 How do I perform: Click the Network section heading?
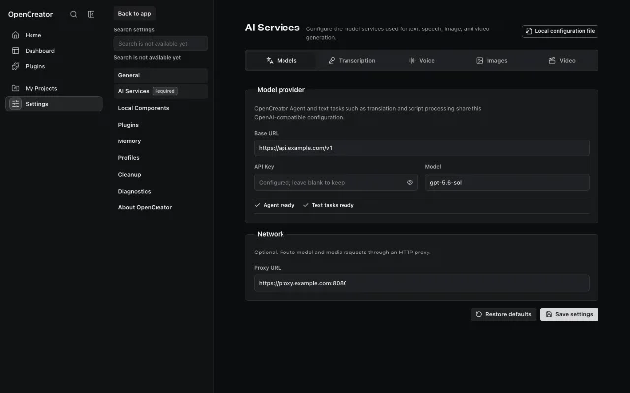[x=271, y=234]
